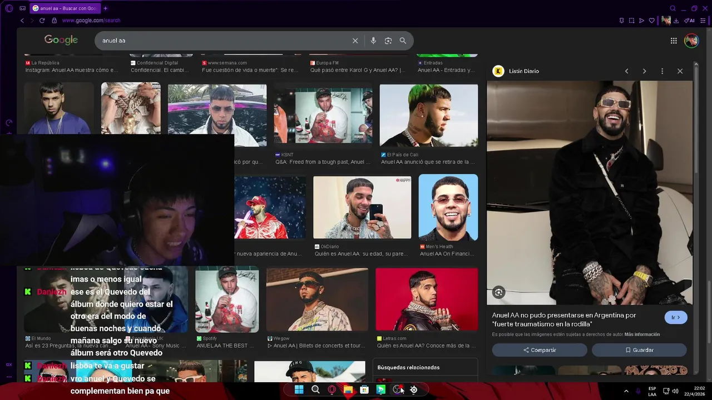
Task: Click the caption about Argentina knee injury
Action: click(x=564, y=319)
